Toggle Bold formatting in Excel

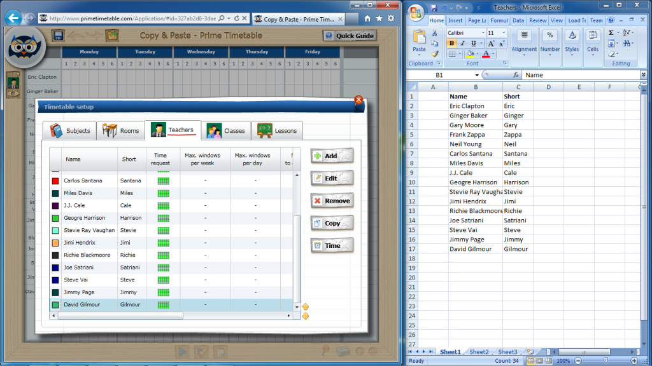pyautogui.click(x=451, y=44)
